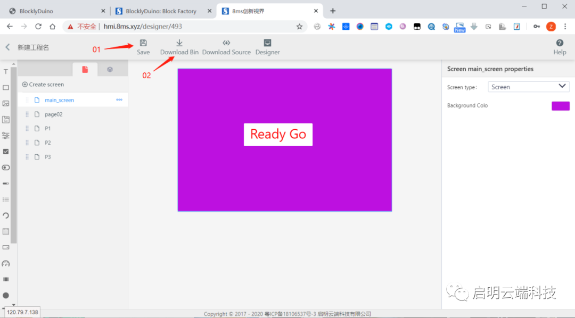This screenshot has width=575, height=318.
Task: Select the arc spinner widget tool
Action: pyautogui.click(x=6, y=215)
